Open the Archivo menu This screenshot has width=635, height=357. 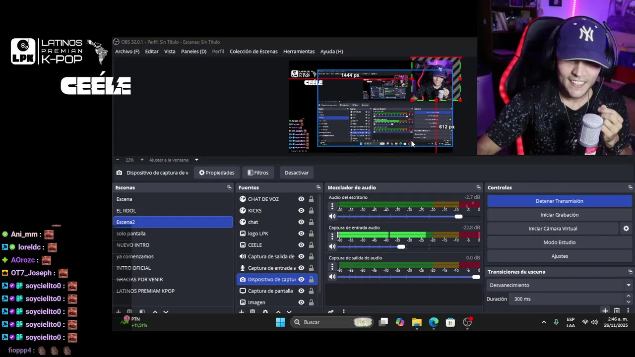coord(127,51)
